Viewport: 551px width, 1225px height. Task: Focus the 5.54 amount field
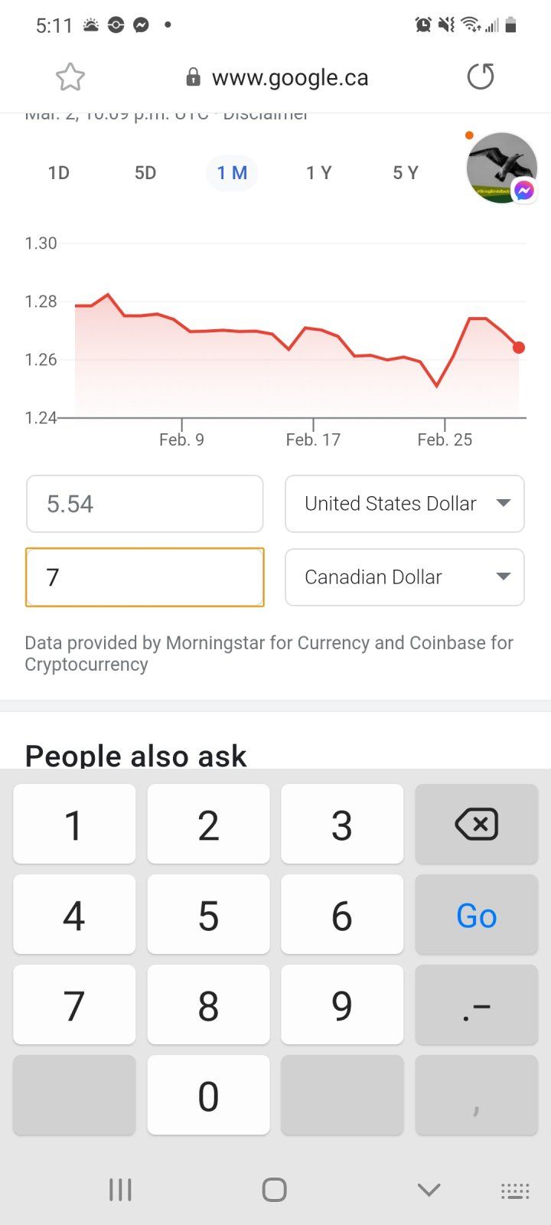145,504
